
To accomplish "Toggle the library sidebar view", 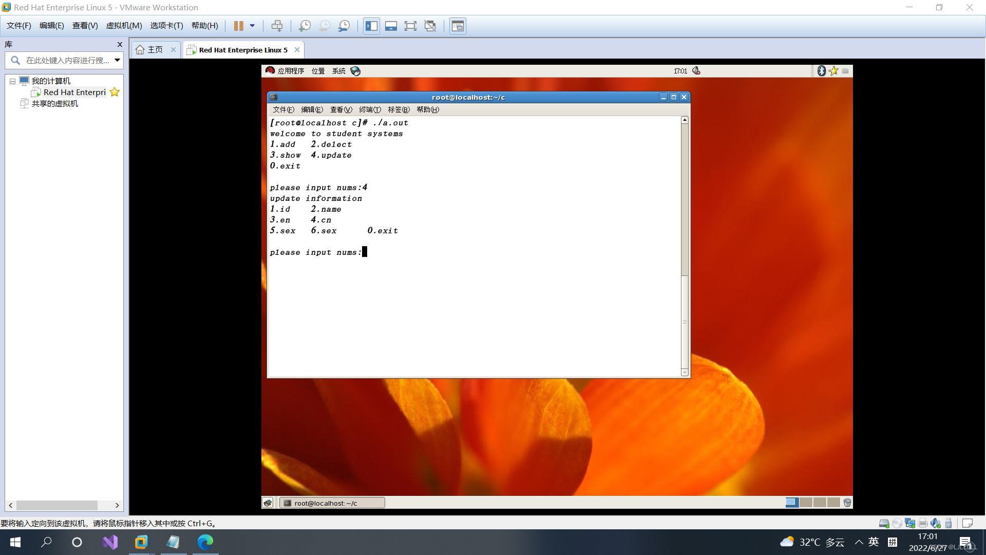I will pos(371,26).
